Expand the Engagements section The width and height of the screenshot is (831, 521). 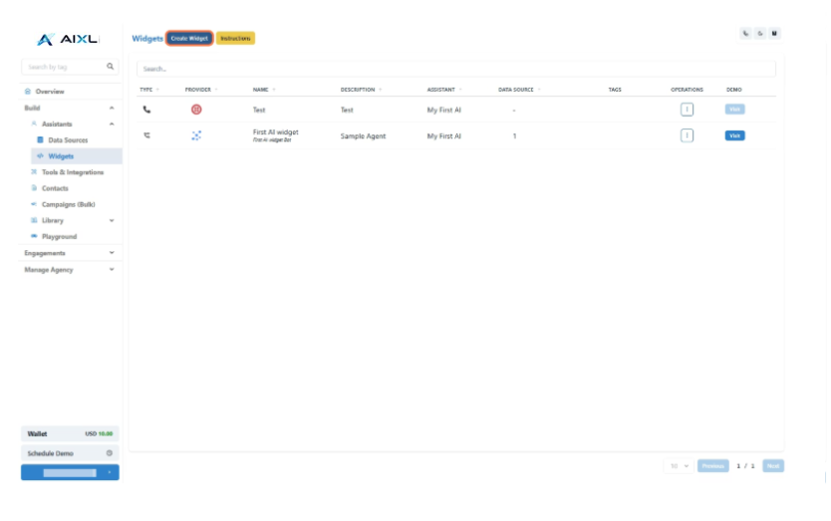[x=112, y=253]
